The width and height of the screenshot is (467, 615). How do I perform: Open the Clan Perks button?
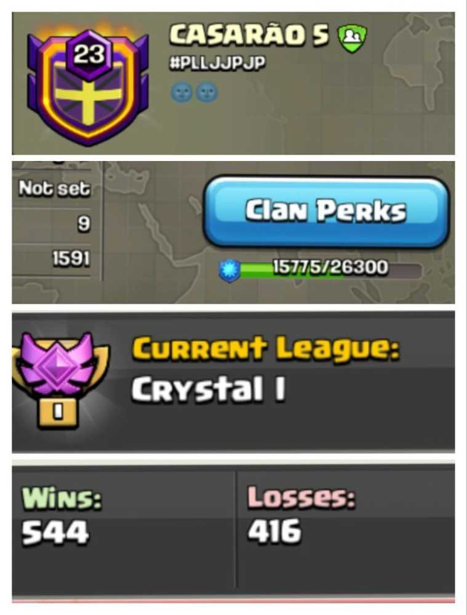325,212
